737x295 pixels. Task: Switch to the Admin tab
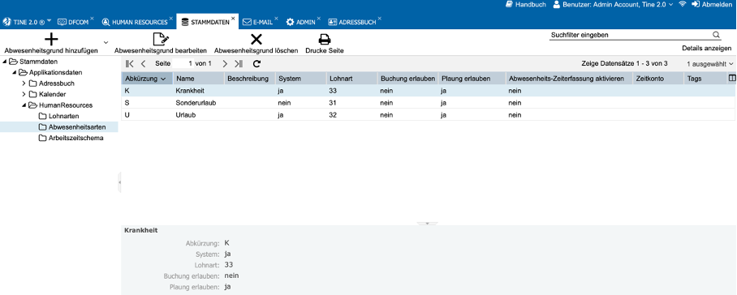[301, 22]
